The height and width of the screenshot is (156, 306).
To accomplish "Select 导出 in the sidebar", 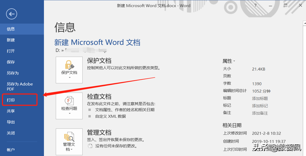I will tap(22, 122).
